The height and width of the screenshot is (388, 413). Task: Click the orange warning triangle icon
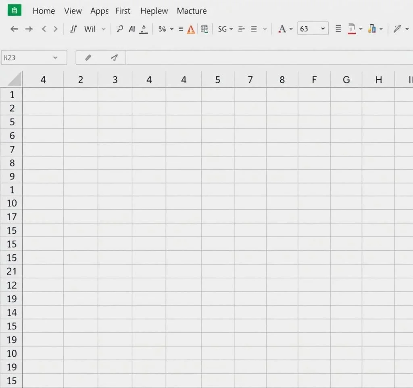coord(191,29)
